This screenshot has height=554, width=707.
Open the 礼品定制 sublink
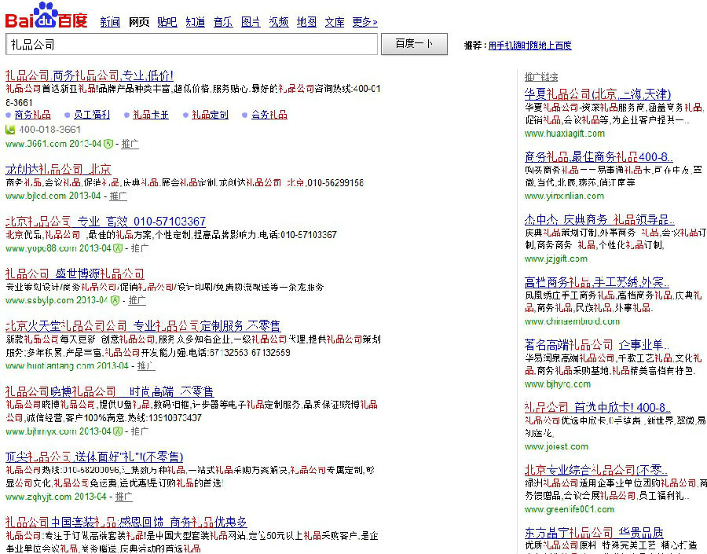tap(210, 115)
